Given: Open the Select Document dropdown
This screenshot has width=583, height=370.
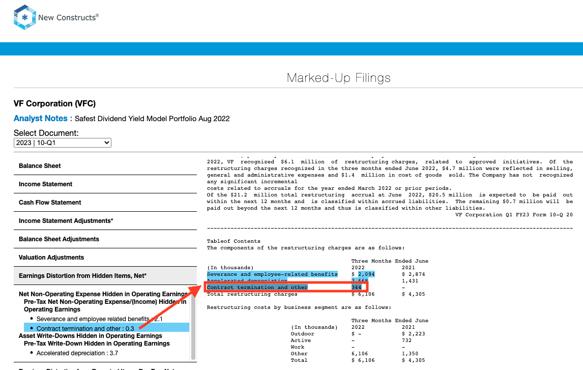Looking at the screenshot, I should coord(63,143).
